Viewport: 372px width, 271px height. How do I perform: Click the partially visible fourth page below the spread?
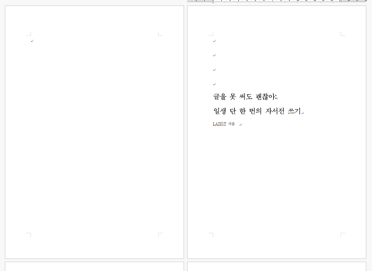(x=276, y=267)
